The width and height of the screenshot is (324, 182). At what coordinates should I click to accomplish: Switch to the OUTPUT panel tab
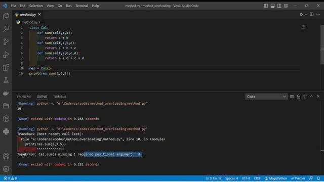click(42, 97)
